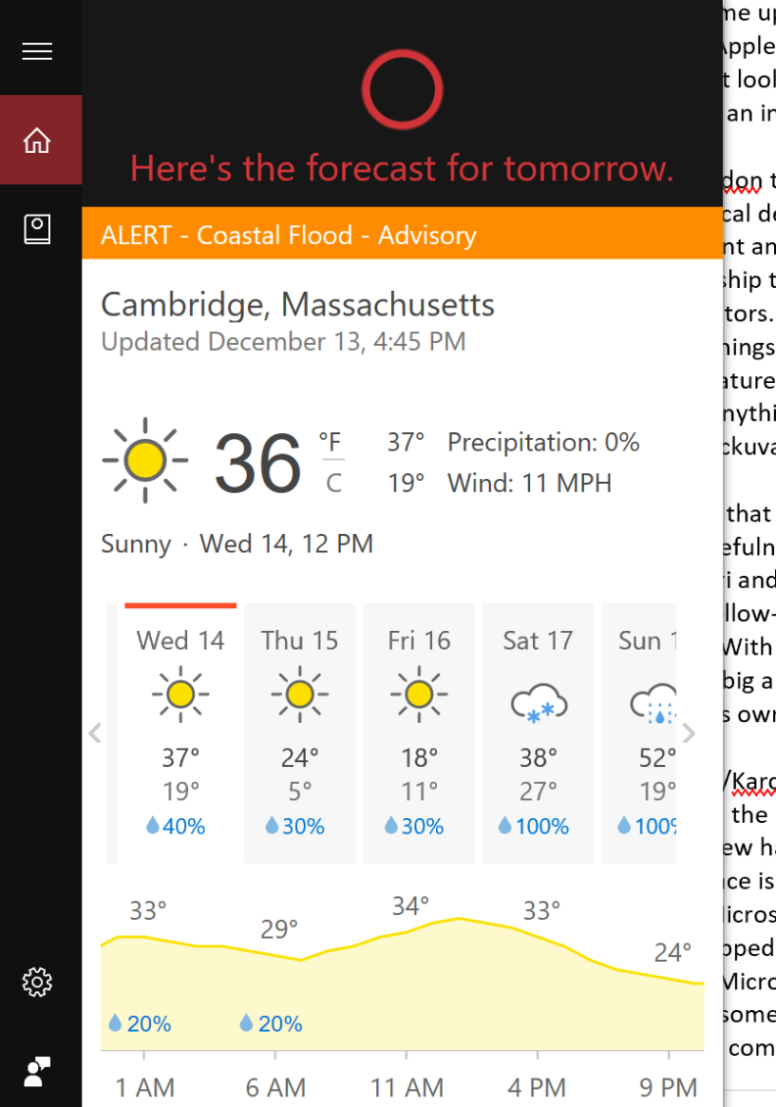Click the Cambridge, Massachusetts location title

click(298, 305)
